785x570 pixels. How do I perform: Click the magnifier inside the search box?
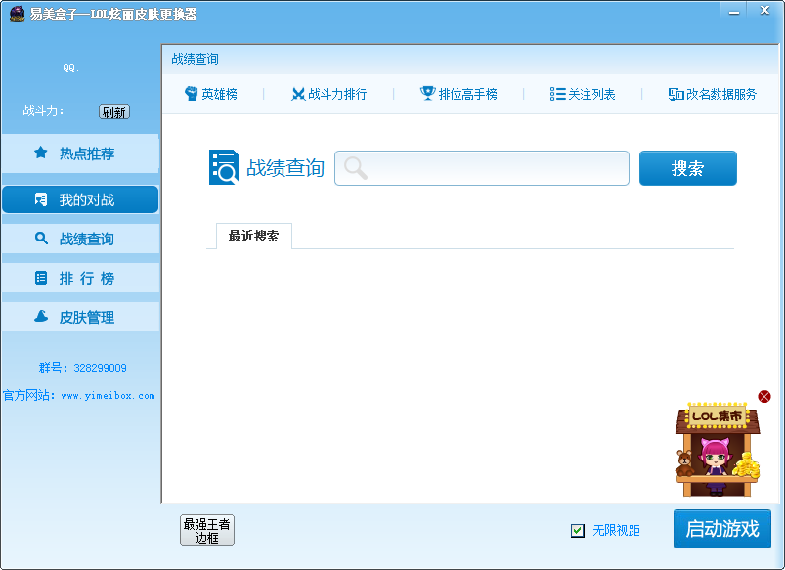[x=356, y=168]
